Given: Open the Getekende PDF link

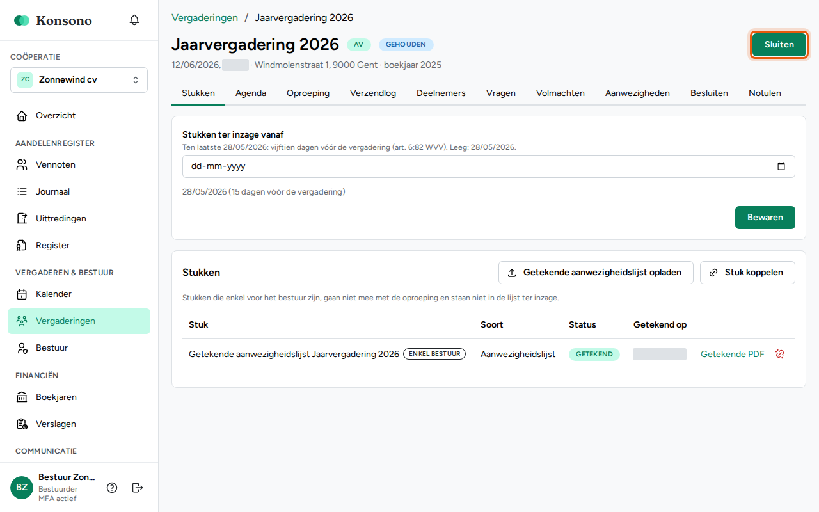Looking at the screenshot, I should [x=732, y=354].
